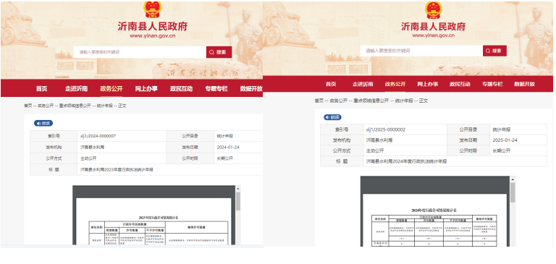The height and width of the screenshot is (264, 556).
Task: Click the national emblem on the right page
Action: coord(434,9)
